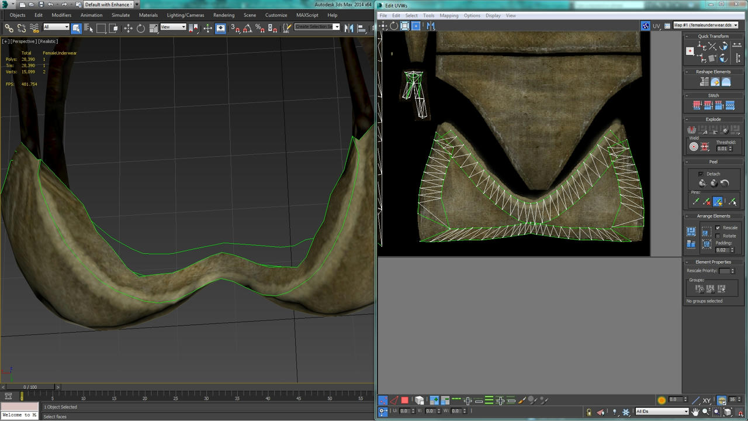Click the Rescale Priority spinner
This screenshot has height=421, width=748.
[x=733, y=271]
